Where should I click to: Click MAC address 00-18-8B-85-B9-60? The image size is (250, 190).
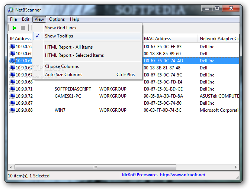tap(162, 54)
